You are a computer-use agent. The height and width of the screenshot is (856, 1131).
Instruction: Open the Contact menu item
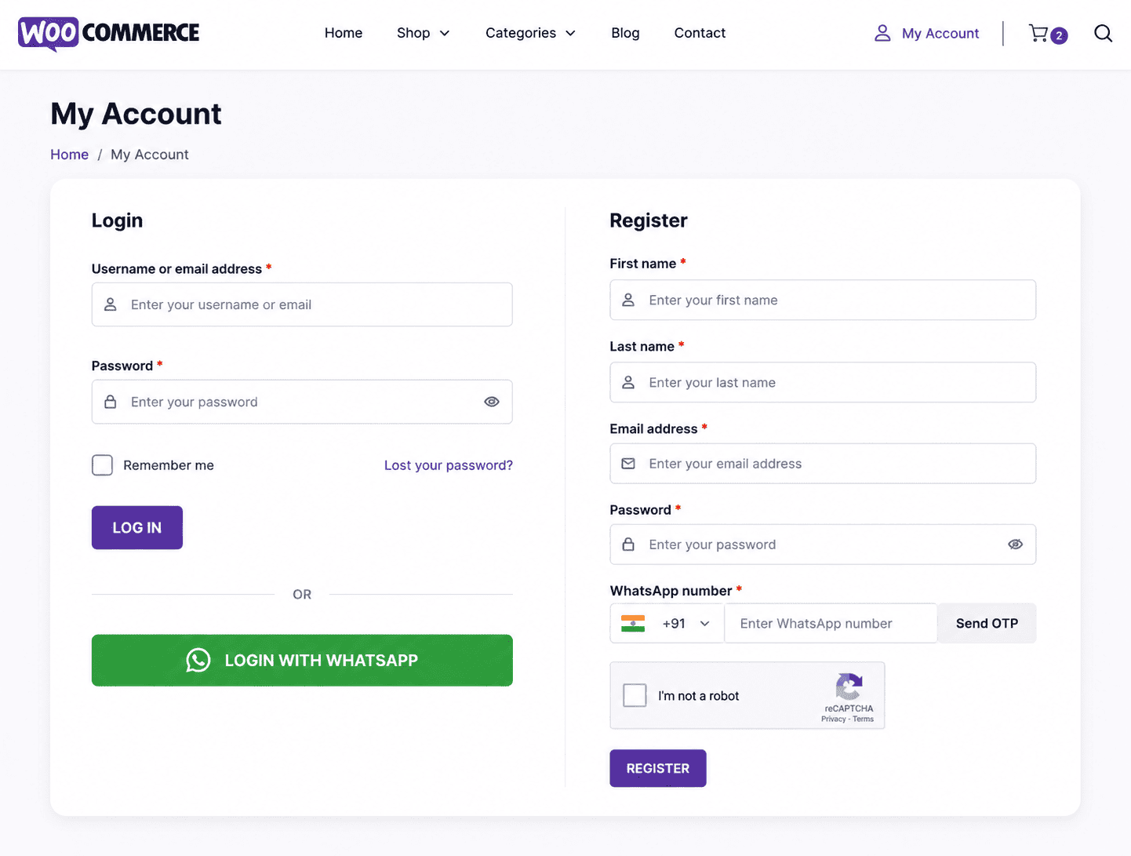point(700,33)
